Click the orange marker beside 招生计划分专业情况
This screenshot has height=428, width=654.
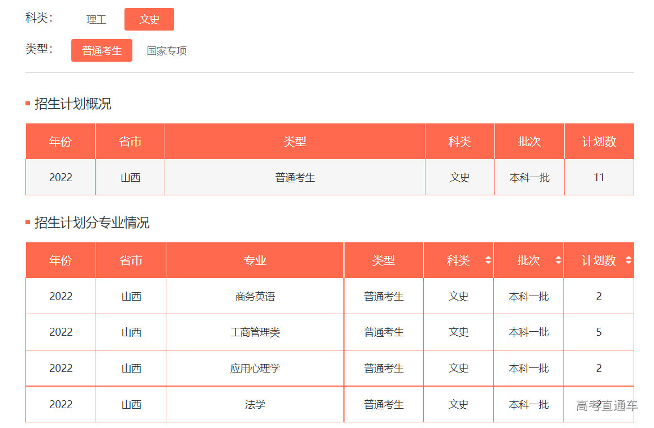27,222
